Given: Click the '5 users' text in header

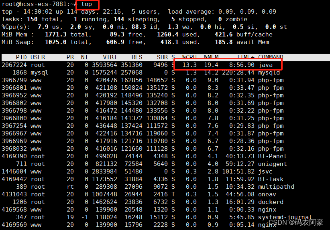Looking at the screenshot, I should click(x=146, y=12).
